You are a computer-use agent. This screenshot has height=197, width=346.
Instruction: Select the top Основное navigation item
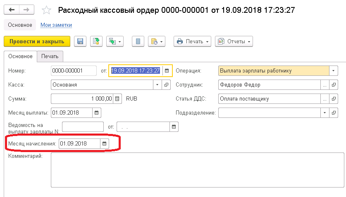[20, 25]
